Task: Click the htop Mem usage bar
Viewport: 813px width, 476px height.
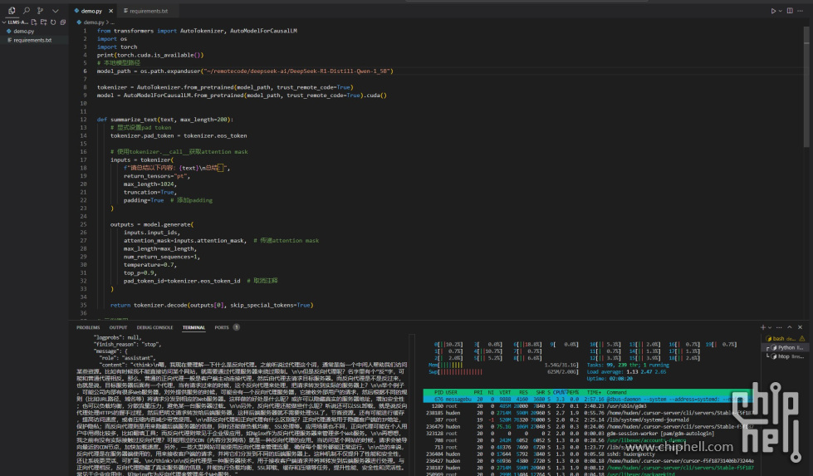Action: 503,365
